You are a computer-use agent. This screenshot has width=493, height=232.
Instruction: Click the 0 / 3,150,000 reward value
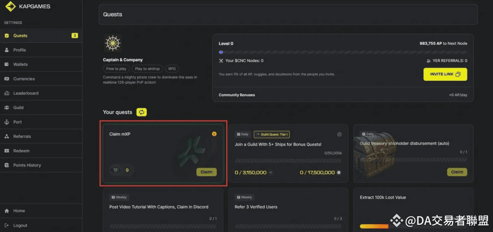coord(250,173)
